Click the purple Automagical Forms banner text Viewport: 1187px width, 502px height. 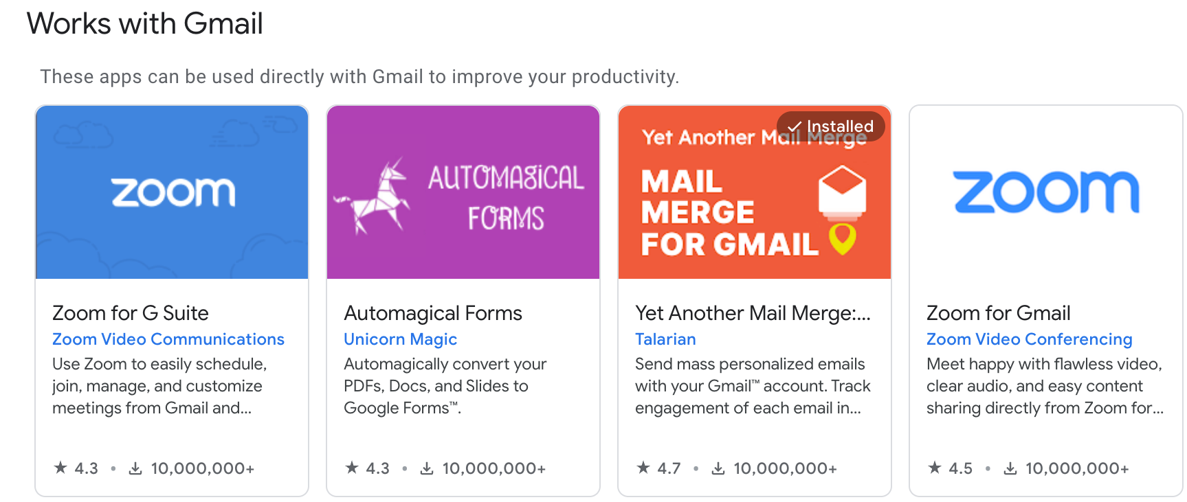pyautogui.click(x=506, y=197)
